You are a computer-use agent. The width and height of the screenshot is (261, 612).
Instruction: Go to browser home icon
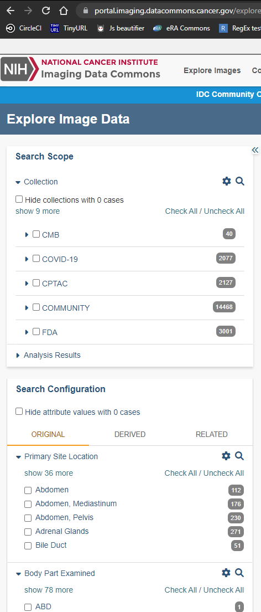(x=63, y=11)
